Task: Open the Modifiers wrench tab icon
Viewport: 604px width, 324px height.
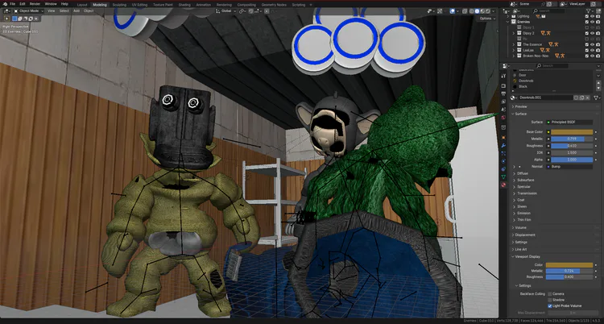Action: click(x=503, y=145)
